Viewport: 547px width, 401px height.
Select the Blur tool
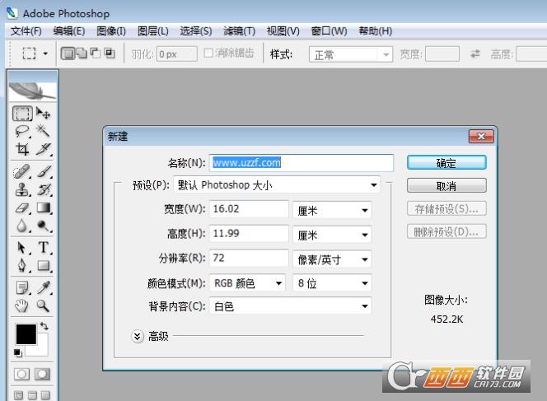point(22,226)
